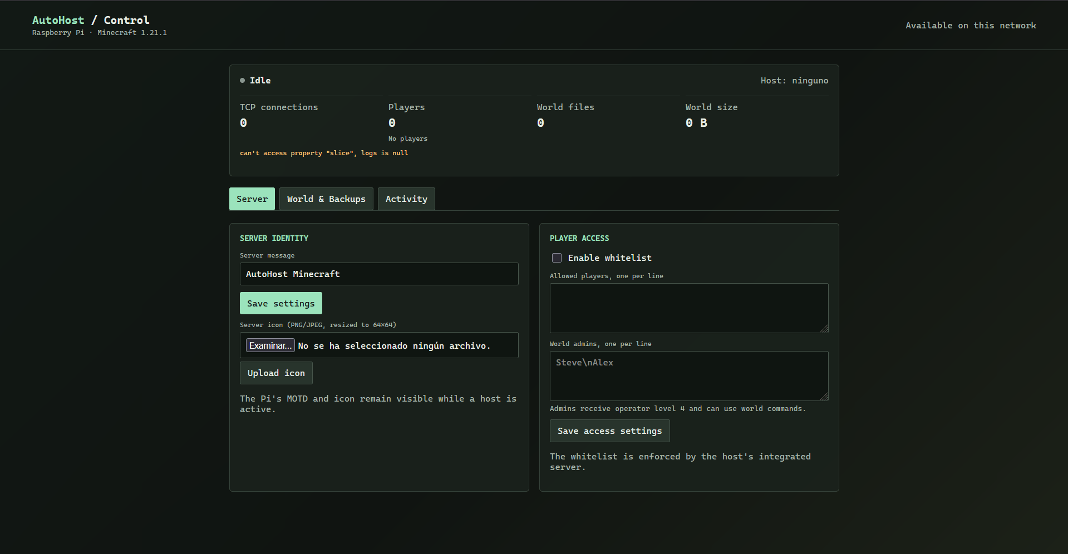
Task: Click the 'World size' label
Action: click(x=711, y=107)
